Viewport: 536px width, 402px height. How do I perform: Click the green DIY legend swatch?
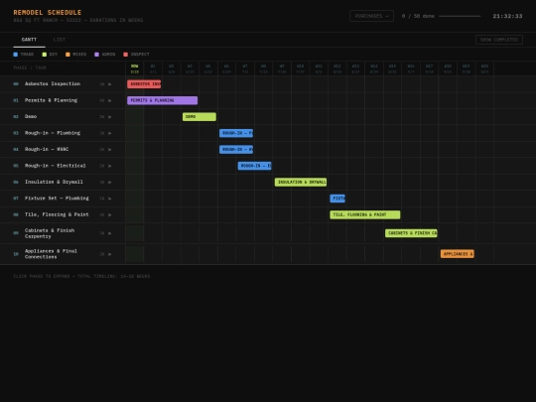coord(44,55)
